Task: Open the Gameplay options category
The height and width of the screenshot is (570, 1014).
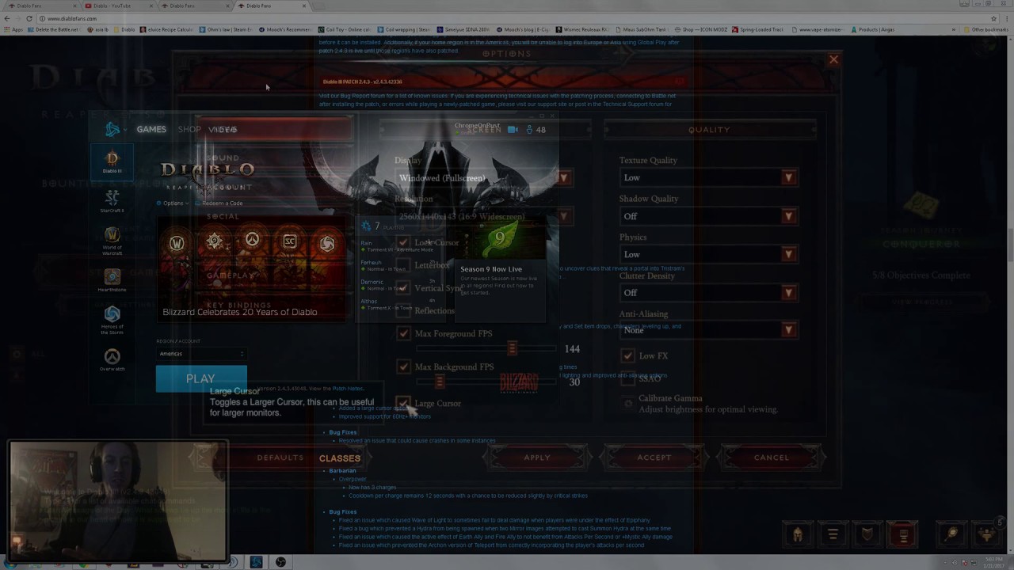Action: point(231,275)
